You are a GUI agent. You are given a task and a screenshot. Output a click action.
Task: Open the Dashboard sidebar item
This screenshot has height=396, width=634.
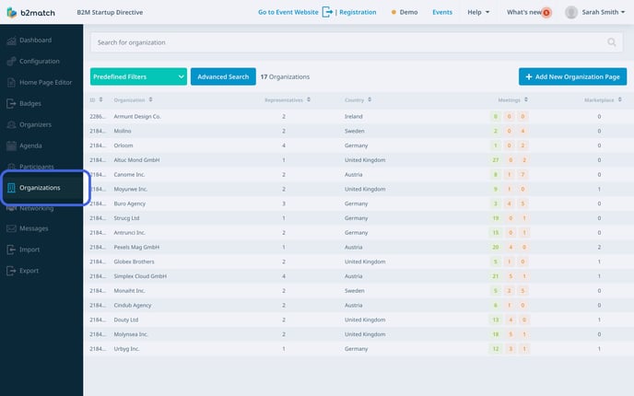(35, 40)
